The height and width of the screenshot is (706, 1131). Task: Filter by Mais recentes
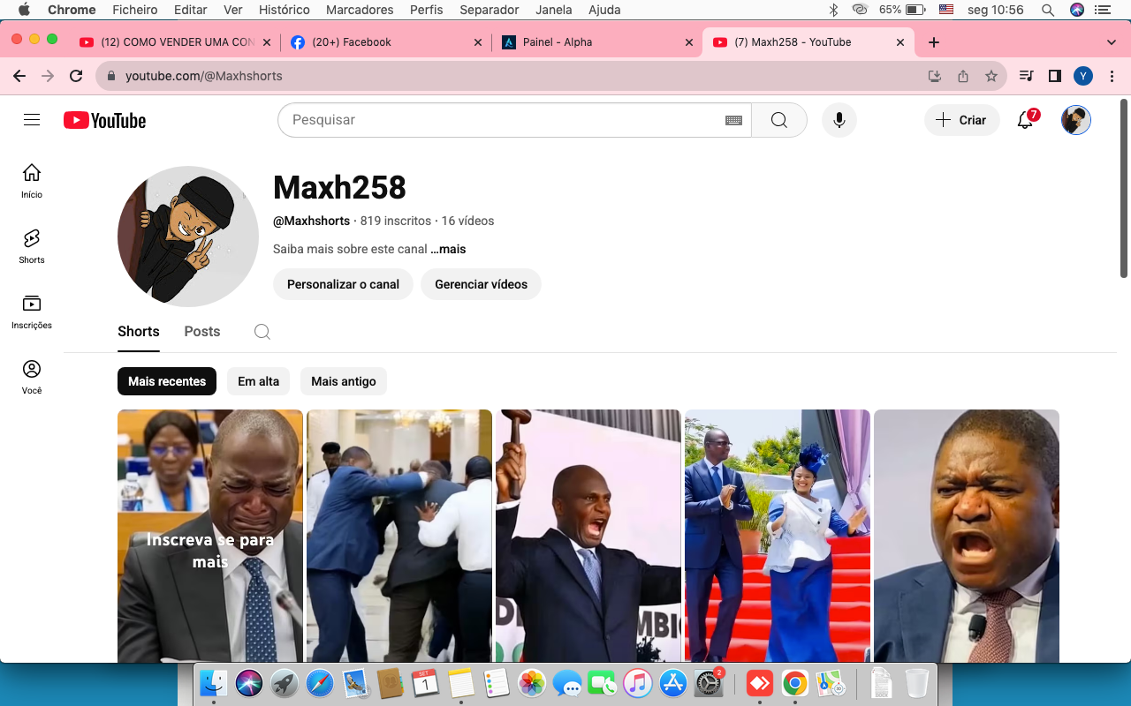(x=167, y=381)
